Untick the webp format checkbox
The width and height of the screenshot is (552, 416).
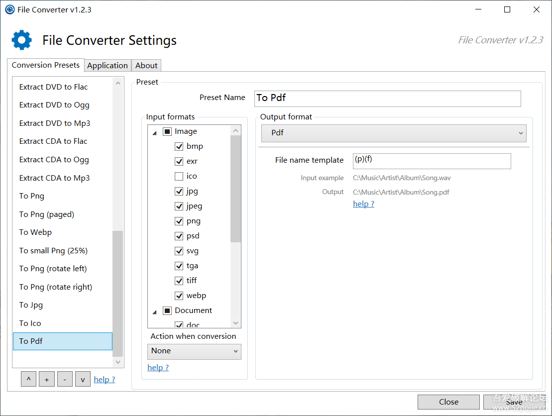point(179,296)
